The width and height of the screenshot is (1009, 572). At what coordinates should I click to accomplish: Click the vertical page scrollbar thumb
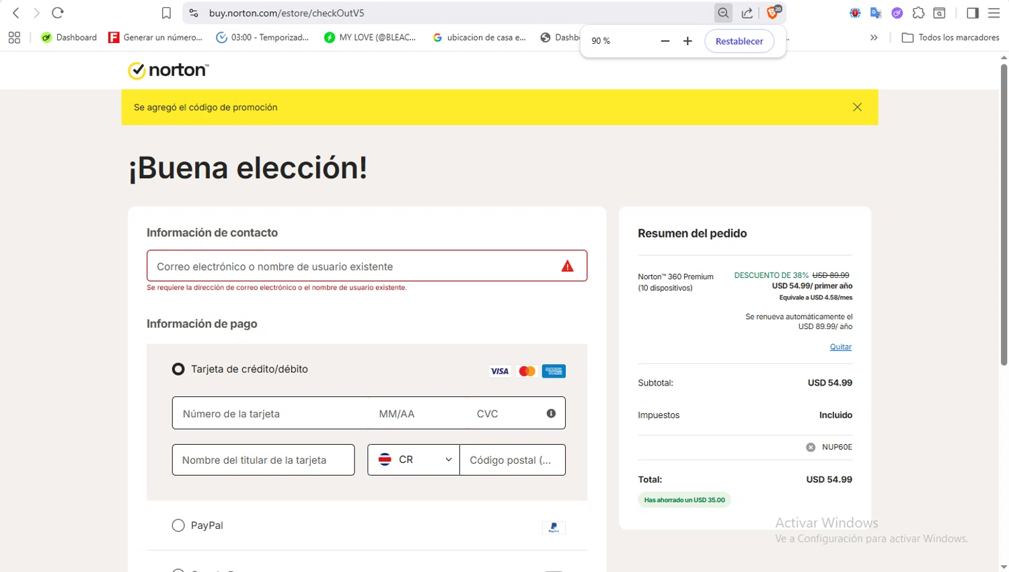(x=1004, y=215)
